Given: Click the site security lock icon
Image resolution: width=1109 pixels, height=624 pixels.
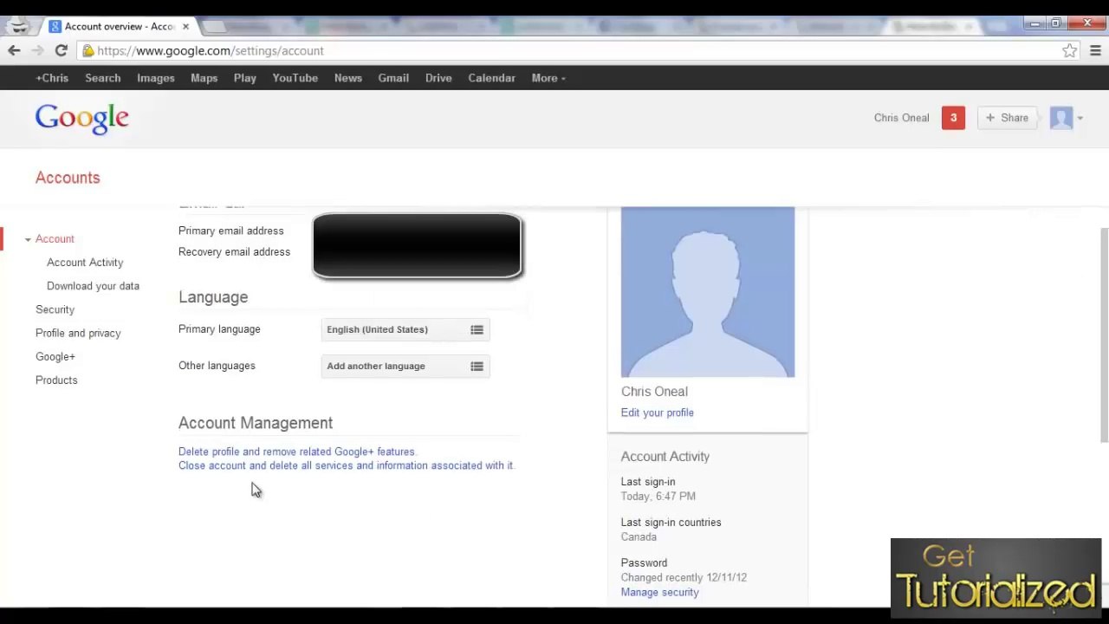Looking at the screenshot, I should point(88,51).
